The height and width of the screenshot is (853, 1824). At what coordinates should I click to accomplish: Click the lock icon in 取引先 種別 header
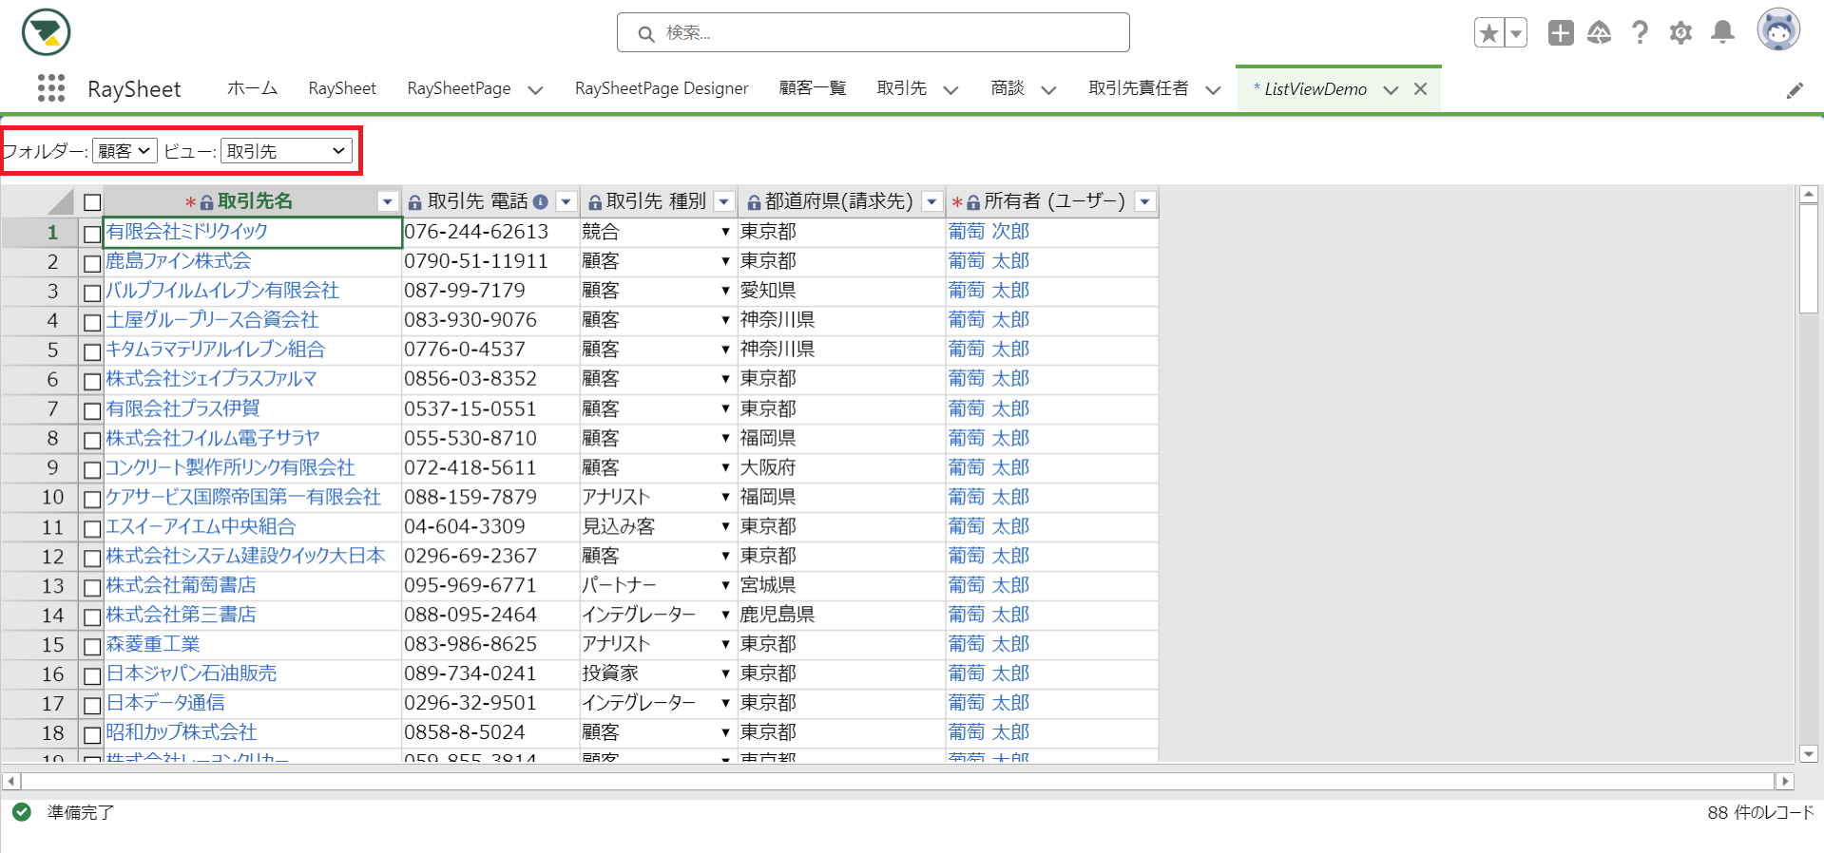[x=595, y=202]
